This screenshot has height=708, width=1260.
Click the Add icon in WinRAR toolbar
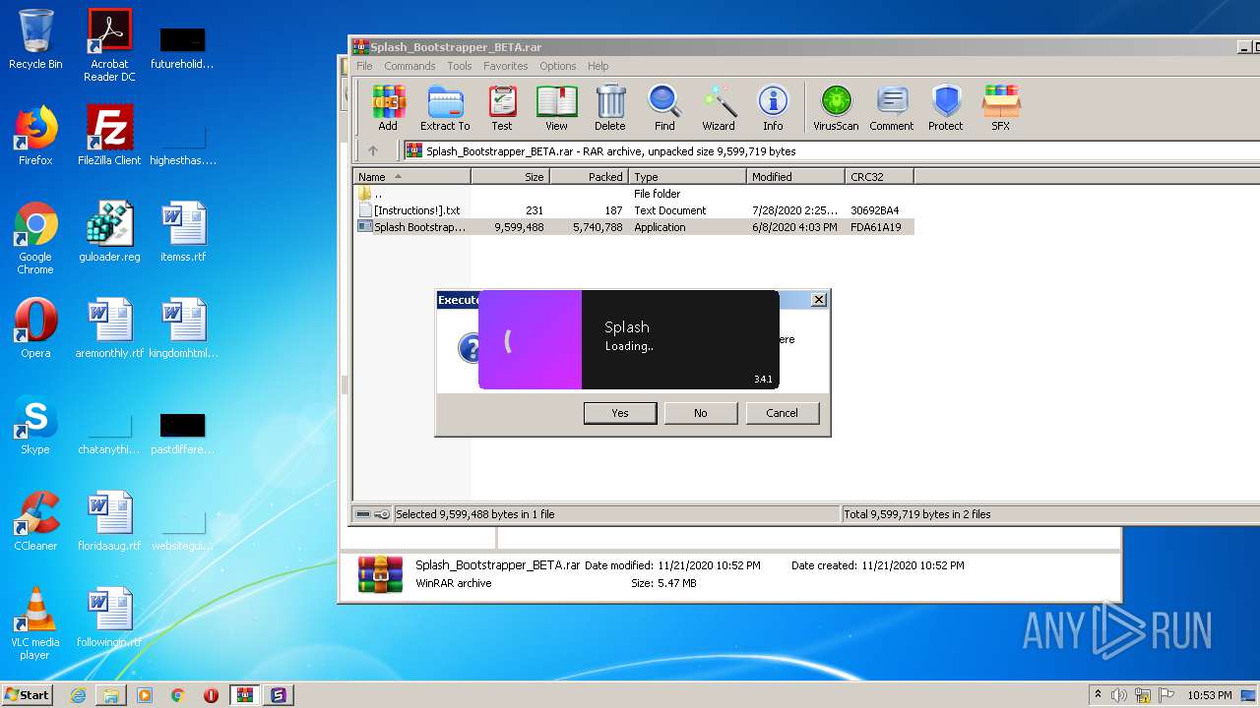388,108
